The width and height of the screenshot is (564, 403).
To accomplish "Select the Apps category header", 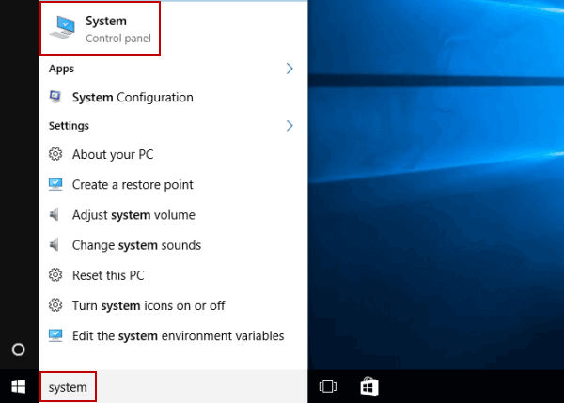I will click(x=61, y=69).
